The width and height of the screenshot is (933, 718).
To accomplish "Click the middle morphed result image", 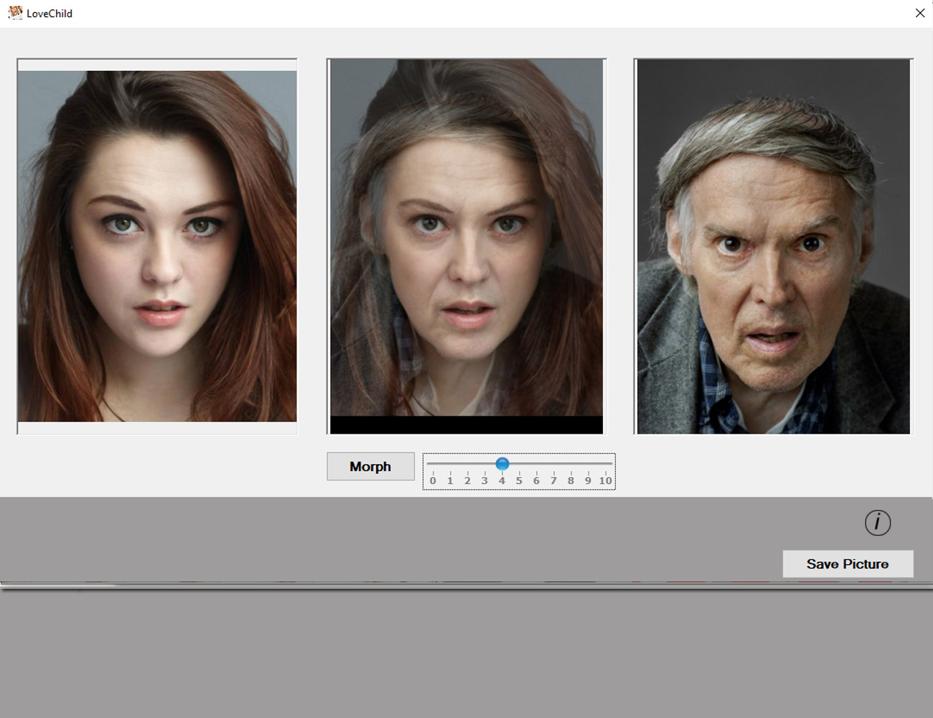I will click(467, 237).
